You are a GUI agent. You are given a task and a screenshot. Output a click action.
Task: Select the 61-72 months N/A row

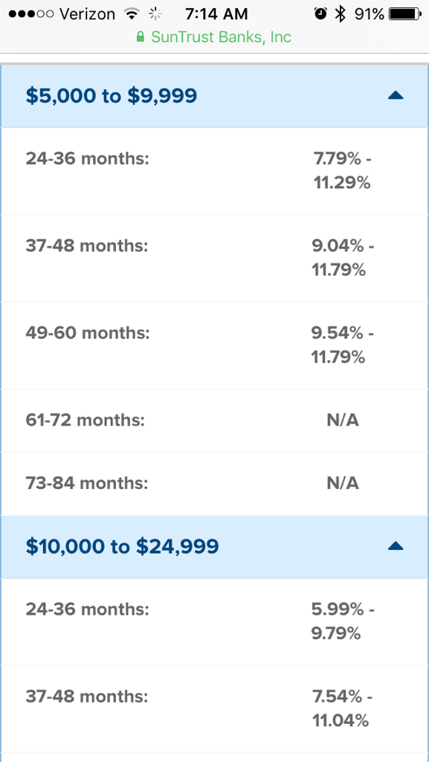pos(214,420)
